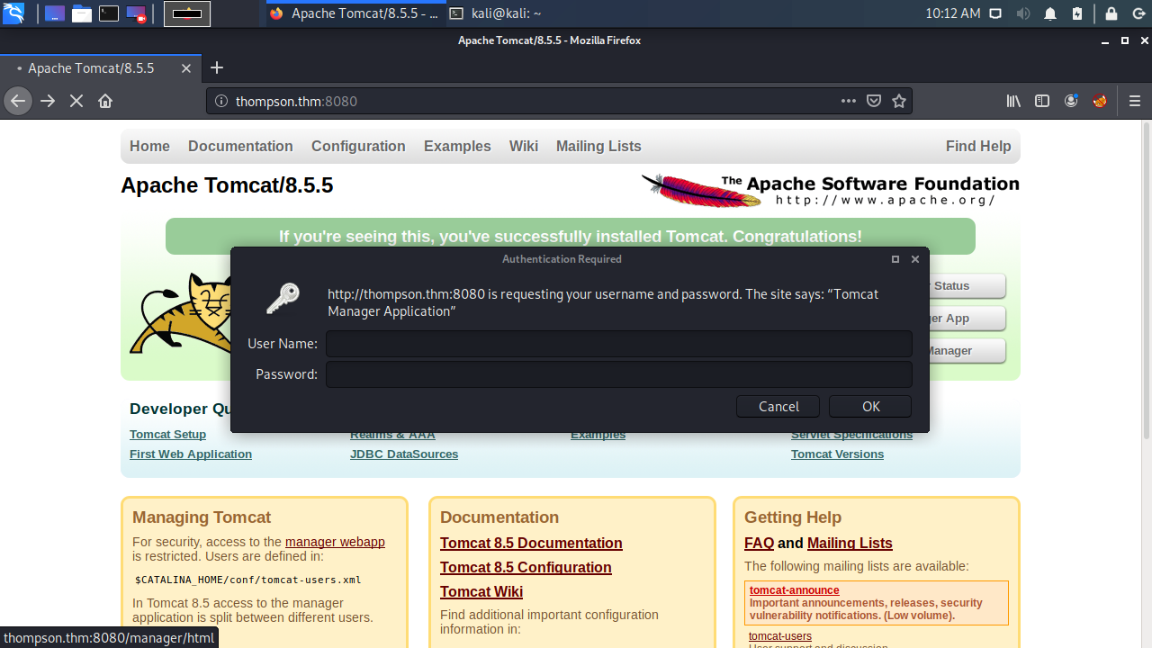Viewport: 1152px width, 648px height.
Task: Open the Kali dragon applications menu
Action: [x=13, y=13]
